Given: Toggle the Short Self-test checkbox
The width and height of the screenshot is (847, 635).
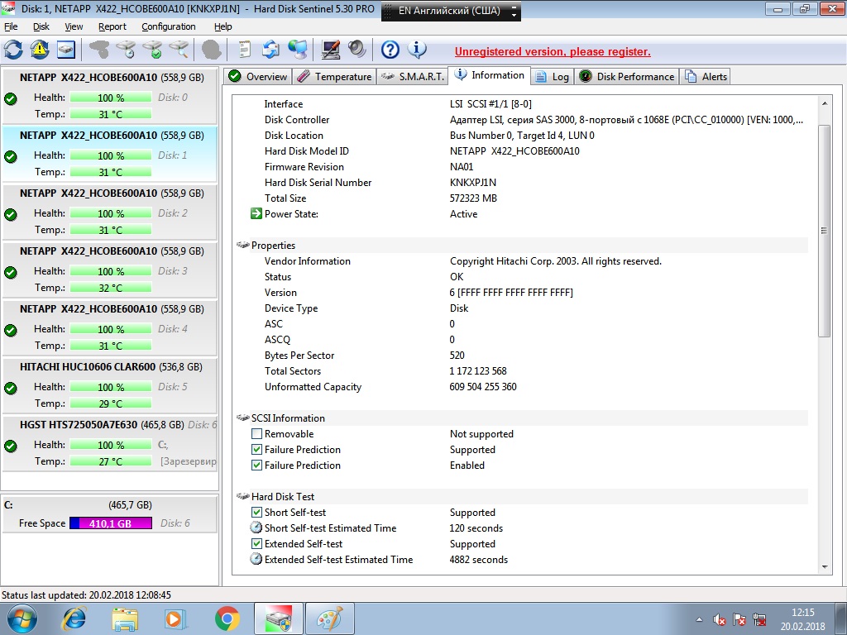Looking at the screenshot, I should pos(256,512).
